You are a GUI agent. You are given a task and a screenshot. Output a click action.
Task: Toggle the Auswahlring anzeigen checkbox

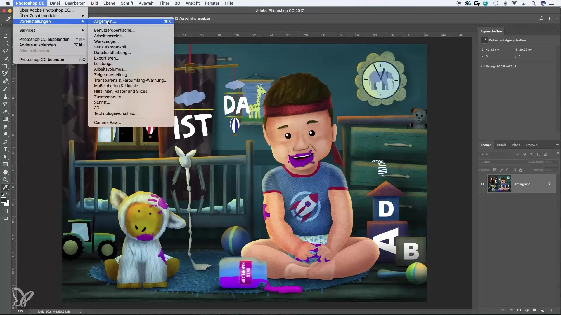click(x=177, y=18)
